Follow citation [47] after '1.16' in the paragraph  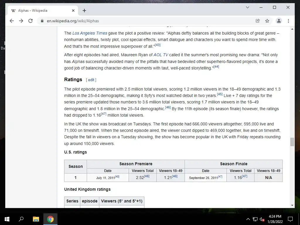103,114
